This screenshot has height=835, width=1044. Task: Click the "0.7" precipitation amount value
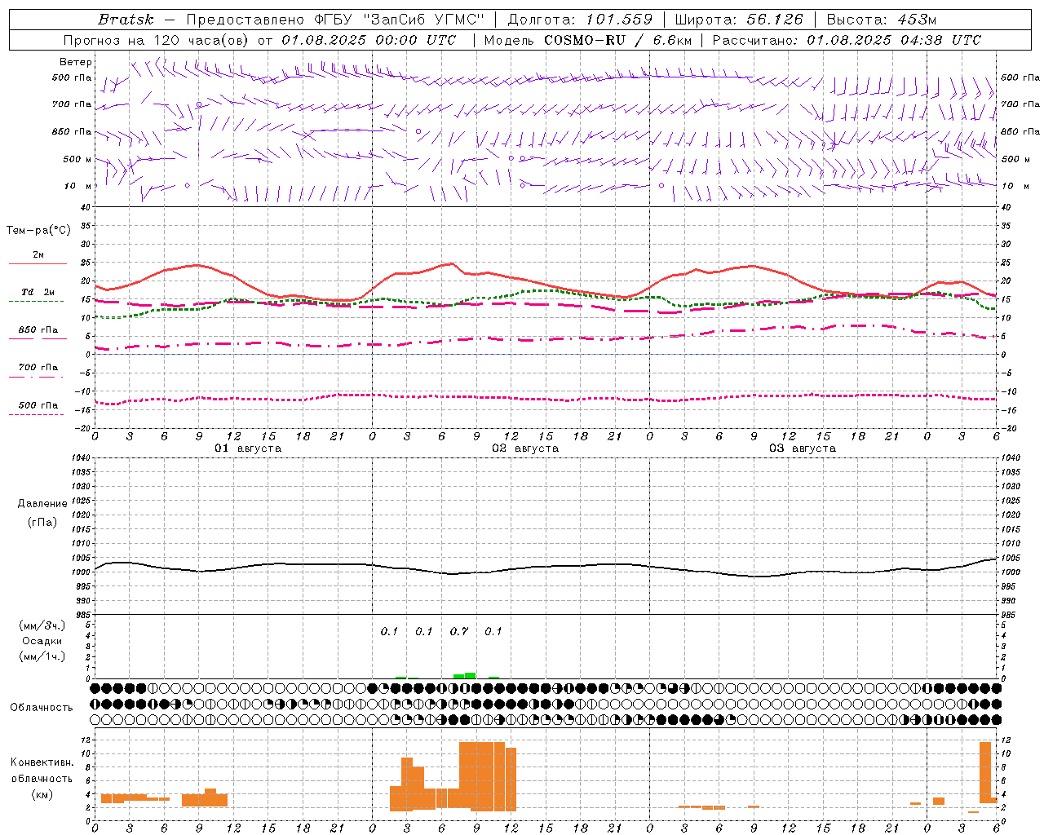pos(459,632)
